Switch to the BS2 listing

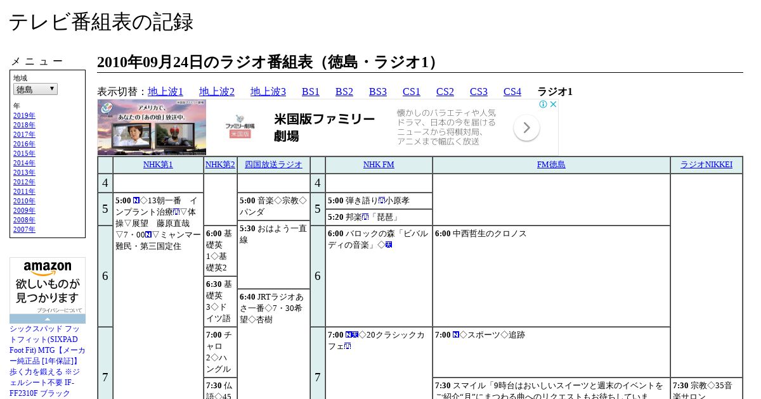point(344,91)
